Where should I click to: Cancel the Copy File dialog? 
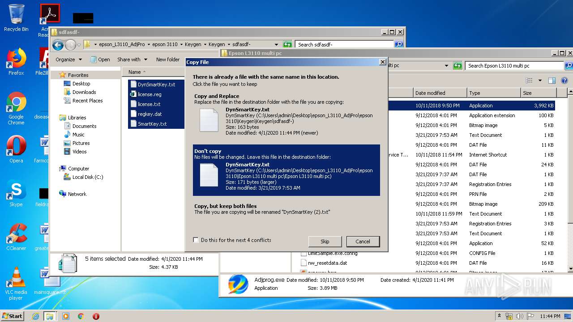363,241
